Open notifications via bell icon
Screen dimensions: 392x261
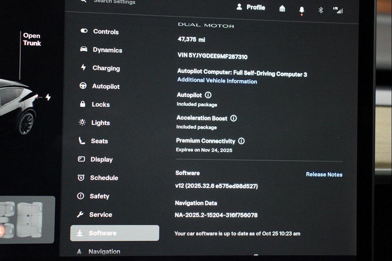[x=302, y=9]
